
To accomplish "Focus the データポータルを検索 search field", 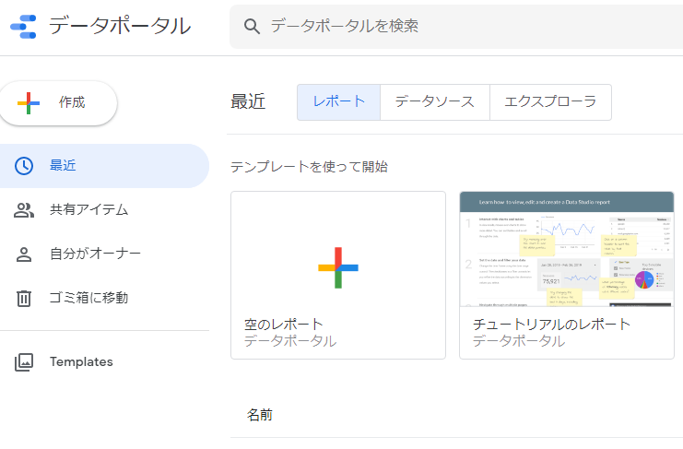I will [456, 27].
